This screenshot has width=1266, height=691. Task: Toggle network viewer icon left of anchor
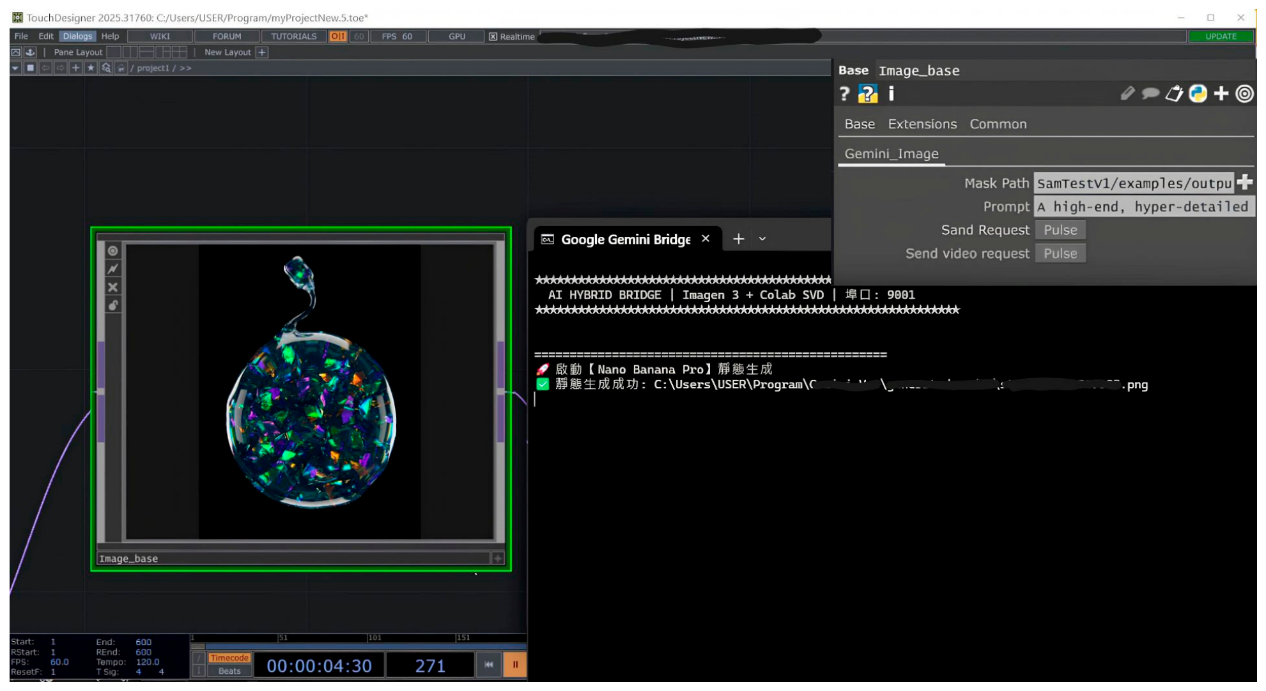pos(16,52)
